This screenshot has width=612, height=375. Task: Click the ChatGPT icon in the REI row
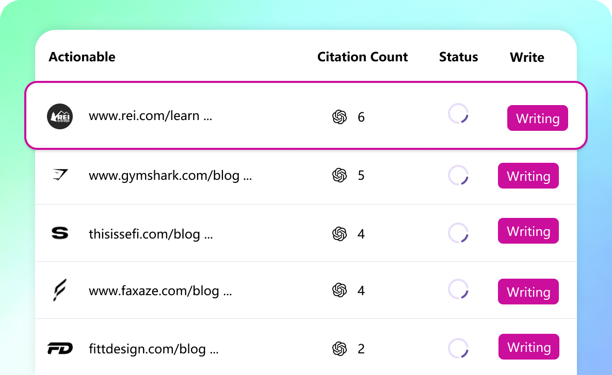[339, 117]
